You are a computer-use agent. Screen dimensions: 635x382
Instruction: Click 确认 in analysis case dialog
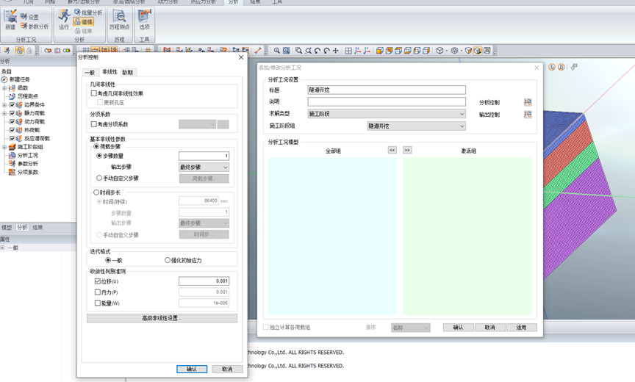(x=458, y=328)
